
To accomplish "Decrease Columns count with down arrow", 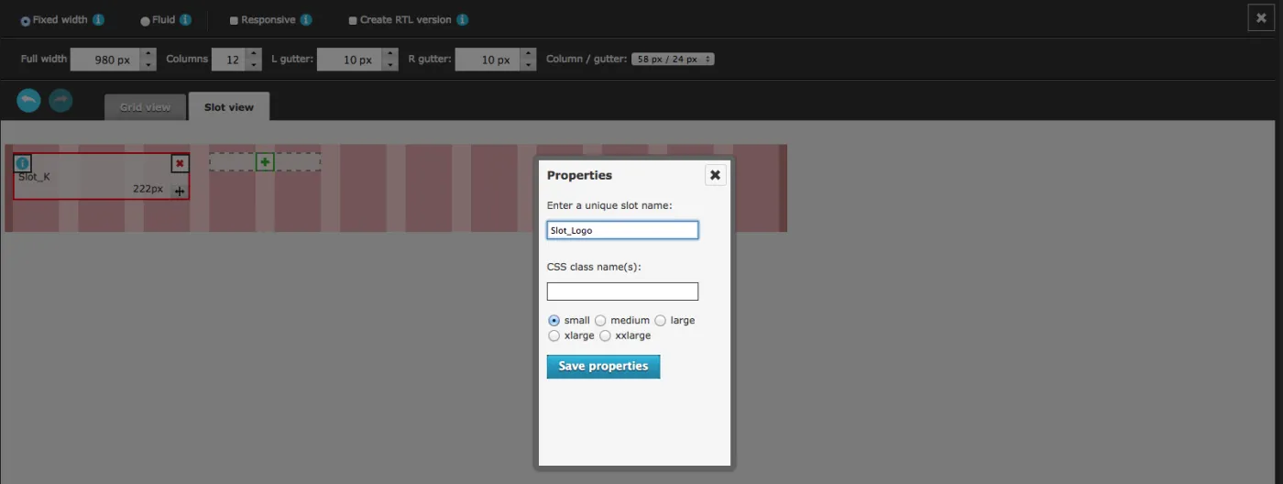I will [252, 65].
